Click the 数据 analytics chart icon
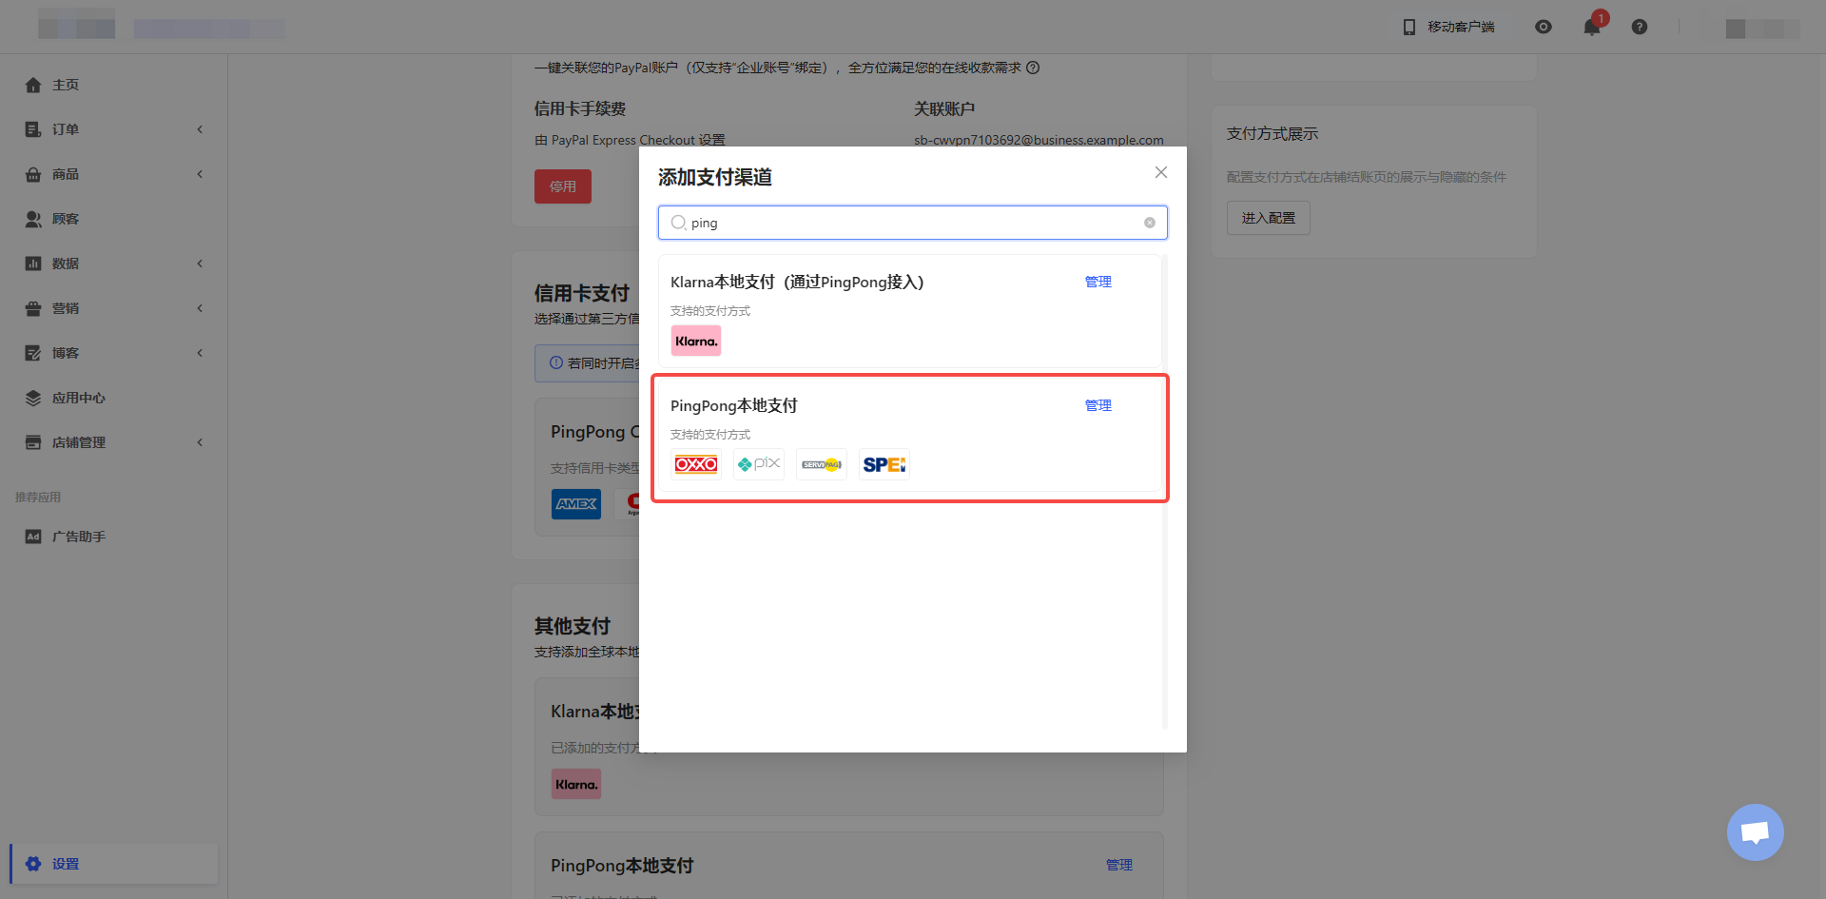 tap(33, 264)
